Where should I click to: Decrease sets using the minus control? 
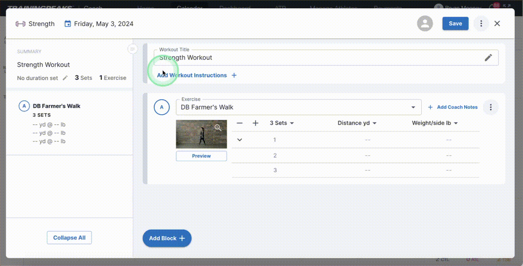240,123
